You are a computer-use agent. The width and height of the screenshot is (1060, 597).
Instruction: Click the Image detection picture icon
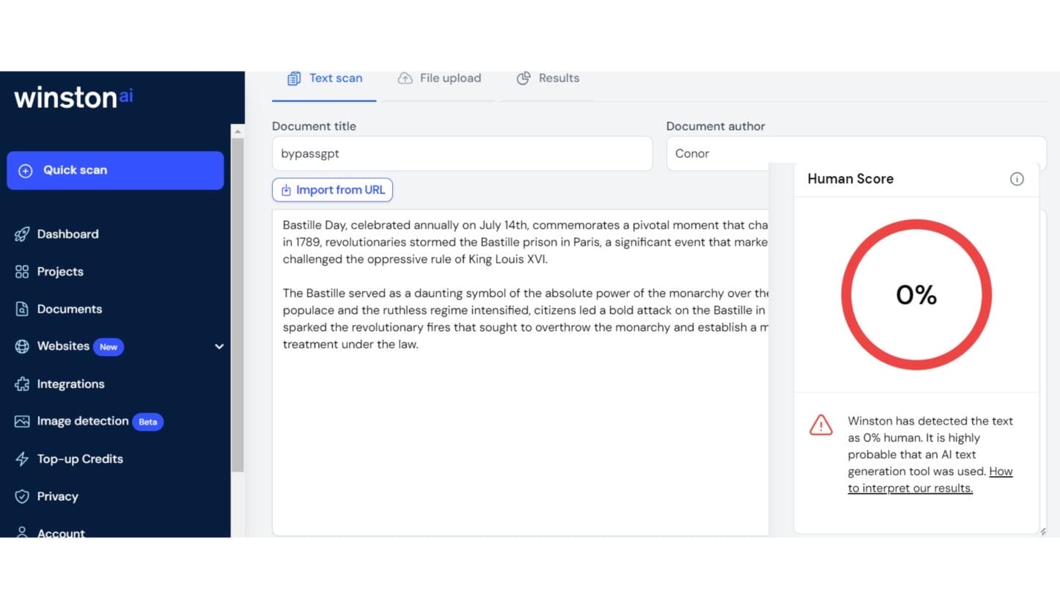coord(21,421)
